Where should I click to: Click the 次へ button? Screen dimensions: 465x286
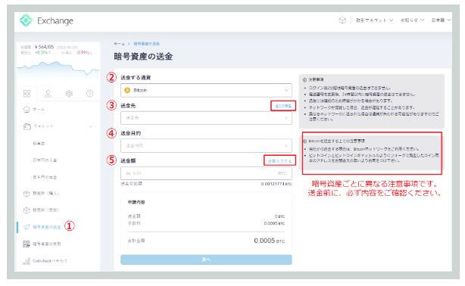pyautogui.click(x=206, y=260)
